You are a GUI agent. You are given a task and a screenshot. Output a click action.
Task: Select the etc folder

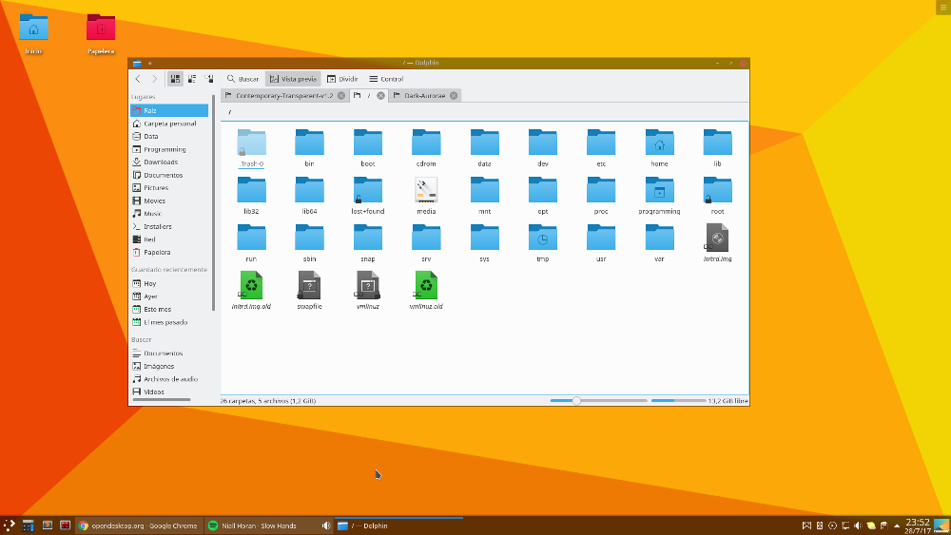[601, 148]
